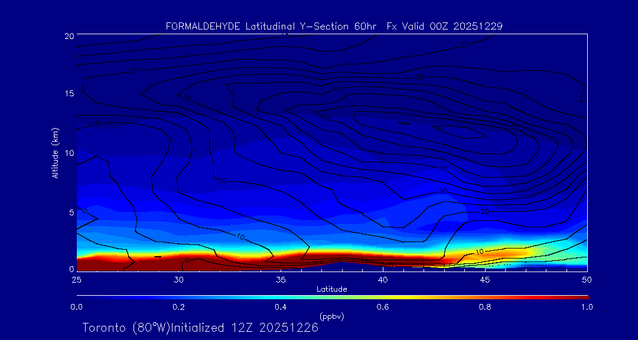
Task: Click the 0.2 label on the colorbar
Action: 178,307
